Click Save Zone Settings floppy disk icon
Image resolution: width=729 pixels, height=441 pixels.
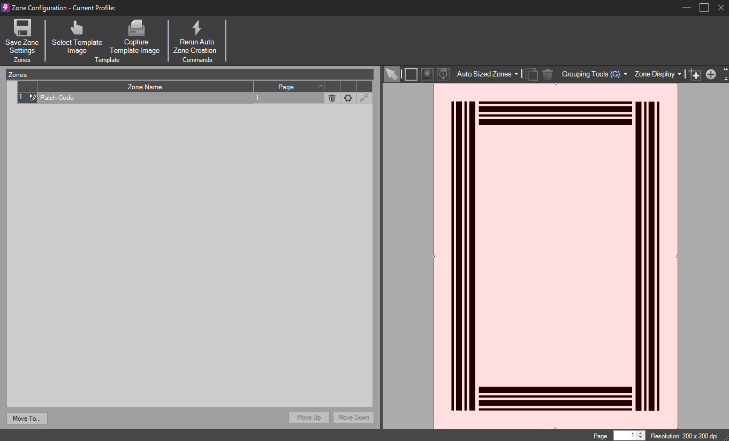22,28
